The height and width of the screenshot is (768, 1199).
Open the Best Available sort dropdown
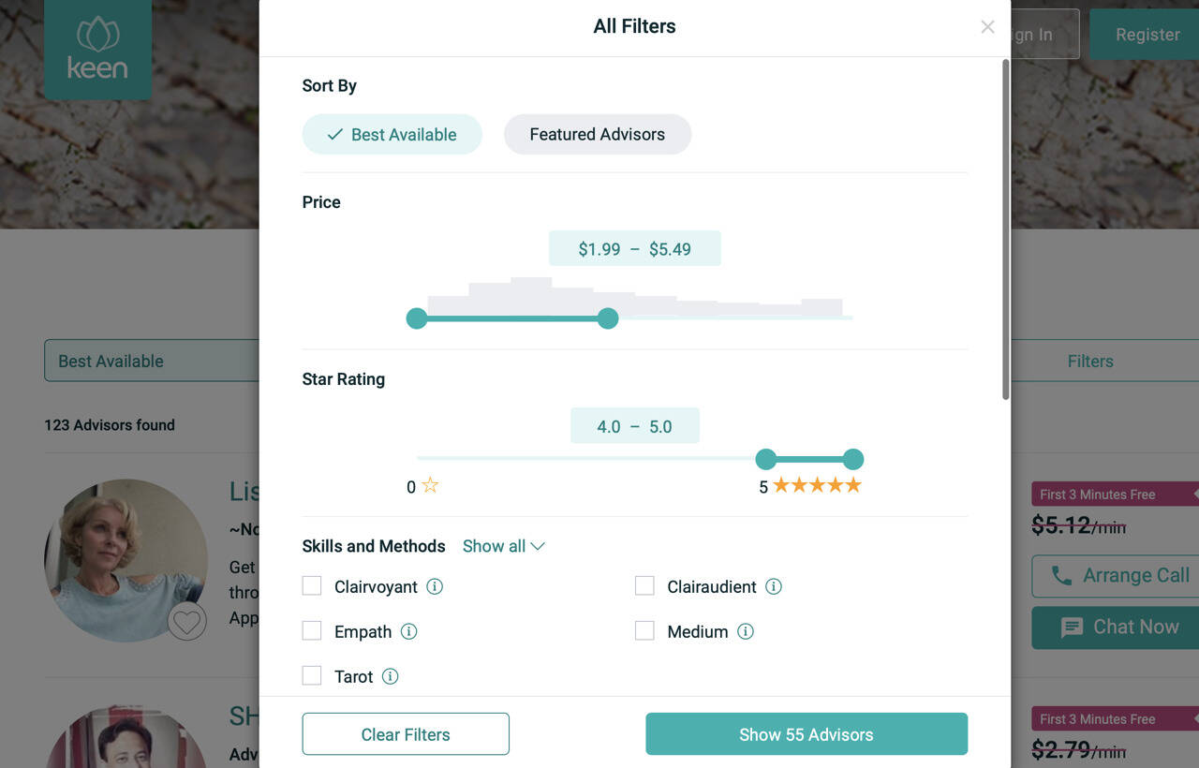click(x=150, y=361)
